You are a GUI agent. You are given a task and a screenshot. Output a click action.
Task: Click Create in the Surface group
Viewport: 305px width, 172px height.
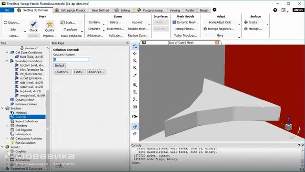click(251, 22)
